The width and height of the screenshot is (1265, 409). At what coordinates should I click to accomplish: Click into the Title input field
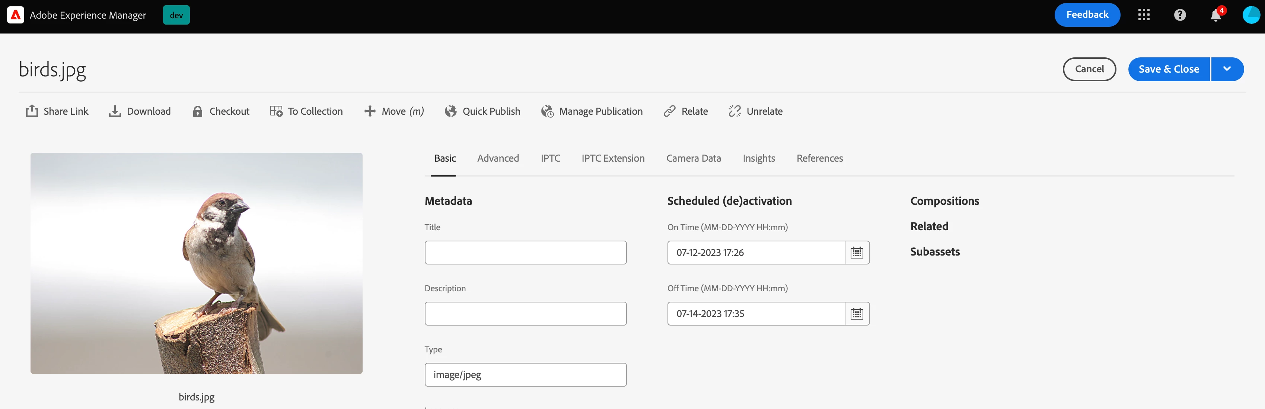tap(525, 253)
